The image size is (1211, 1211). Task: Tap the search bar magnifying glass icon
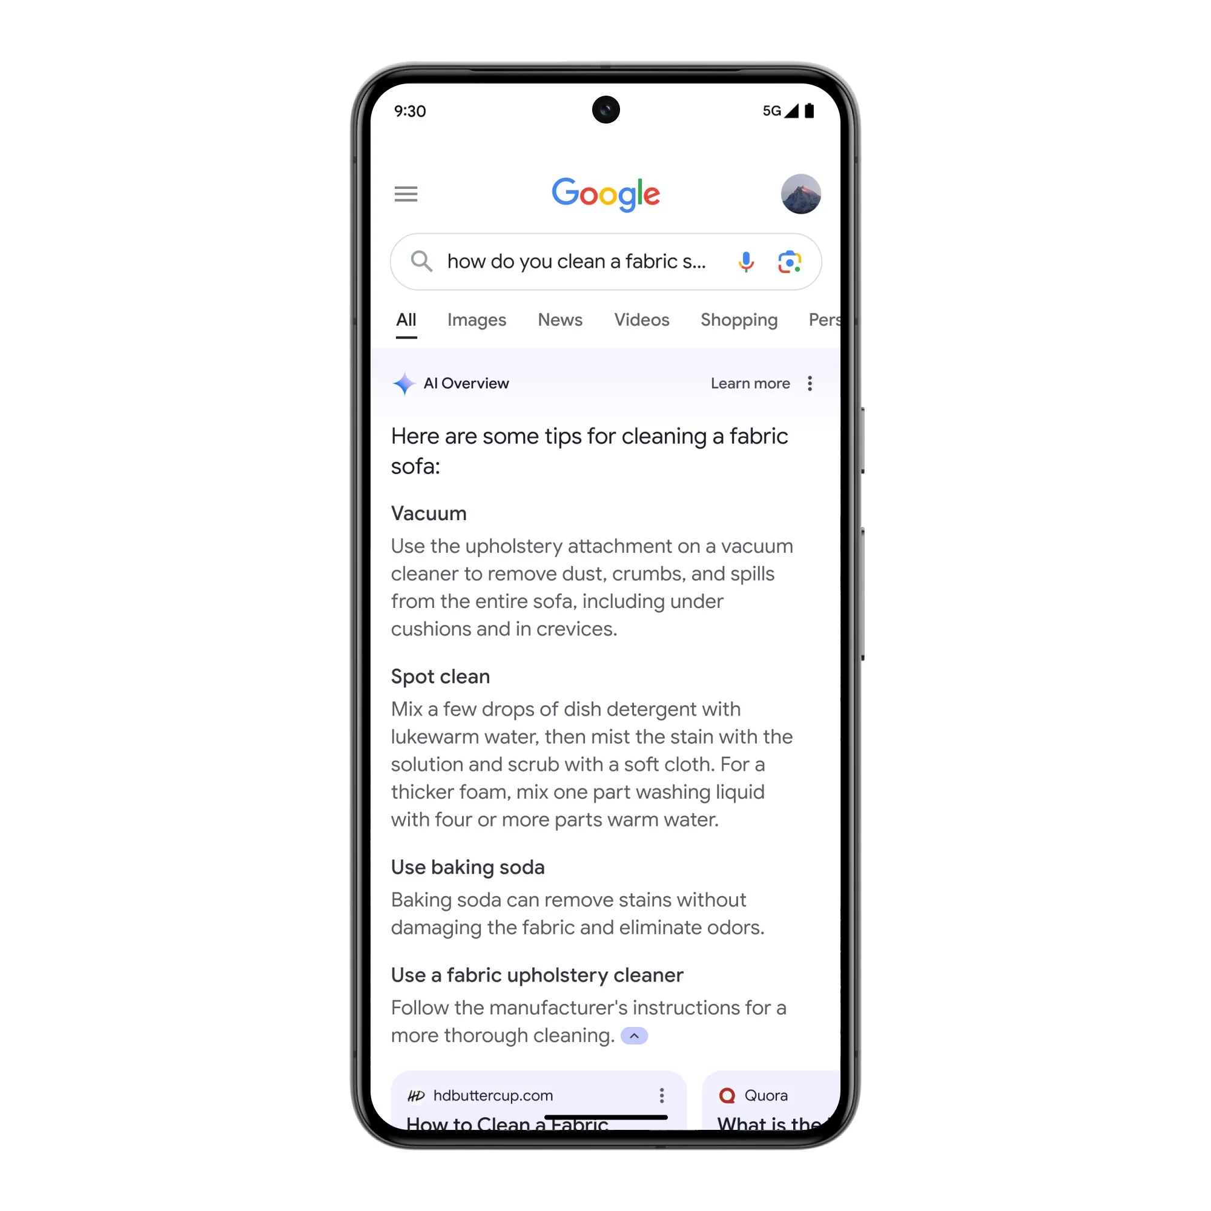click(x=421, y=262)
